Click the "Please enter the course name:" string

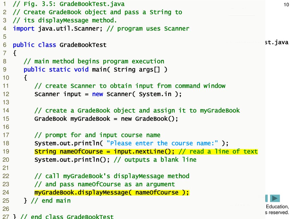164,143
